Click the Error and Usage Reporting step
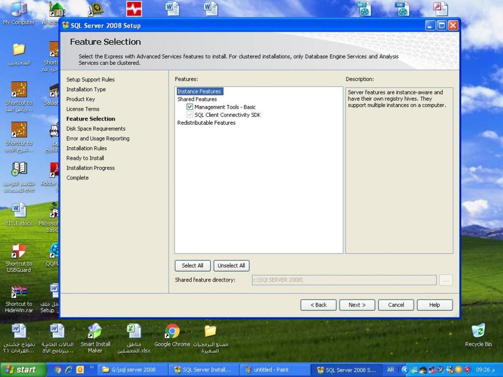Screen dimensions: 503x377 point(98,139)
